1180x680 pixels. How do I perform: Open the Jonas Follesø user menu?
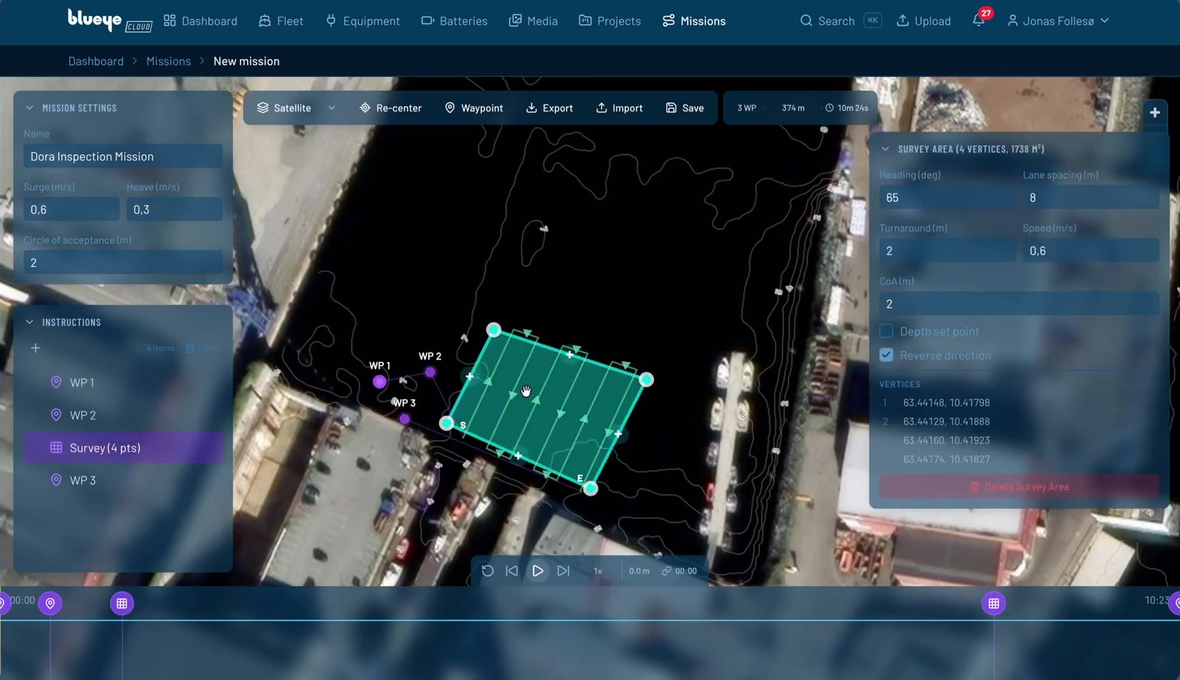[1058, 21]
